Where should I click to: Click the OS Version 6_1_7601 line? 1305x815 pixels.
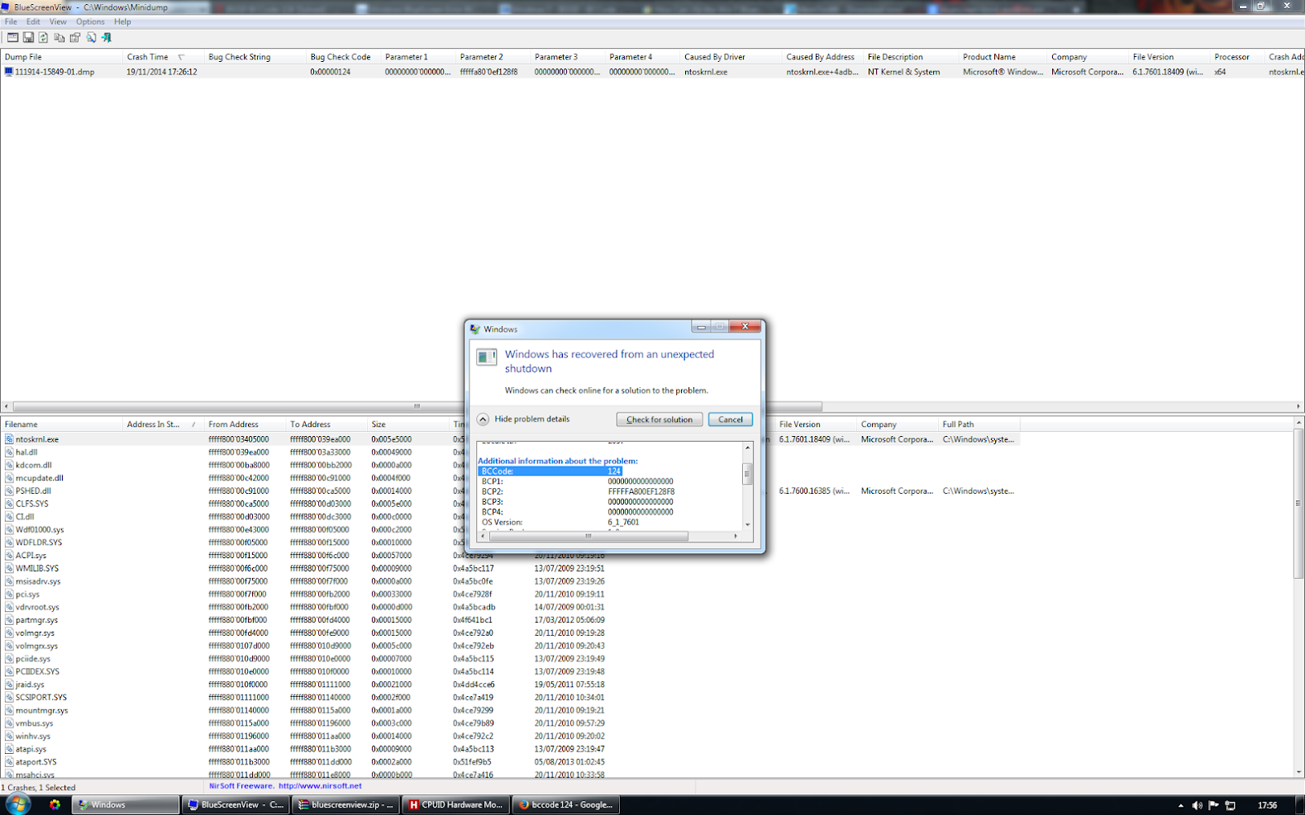(x=560, y=522)
